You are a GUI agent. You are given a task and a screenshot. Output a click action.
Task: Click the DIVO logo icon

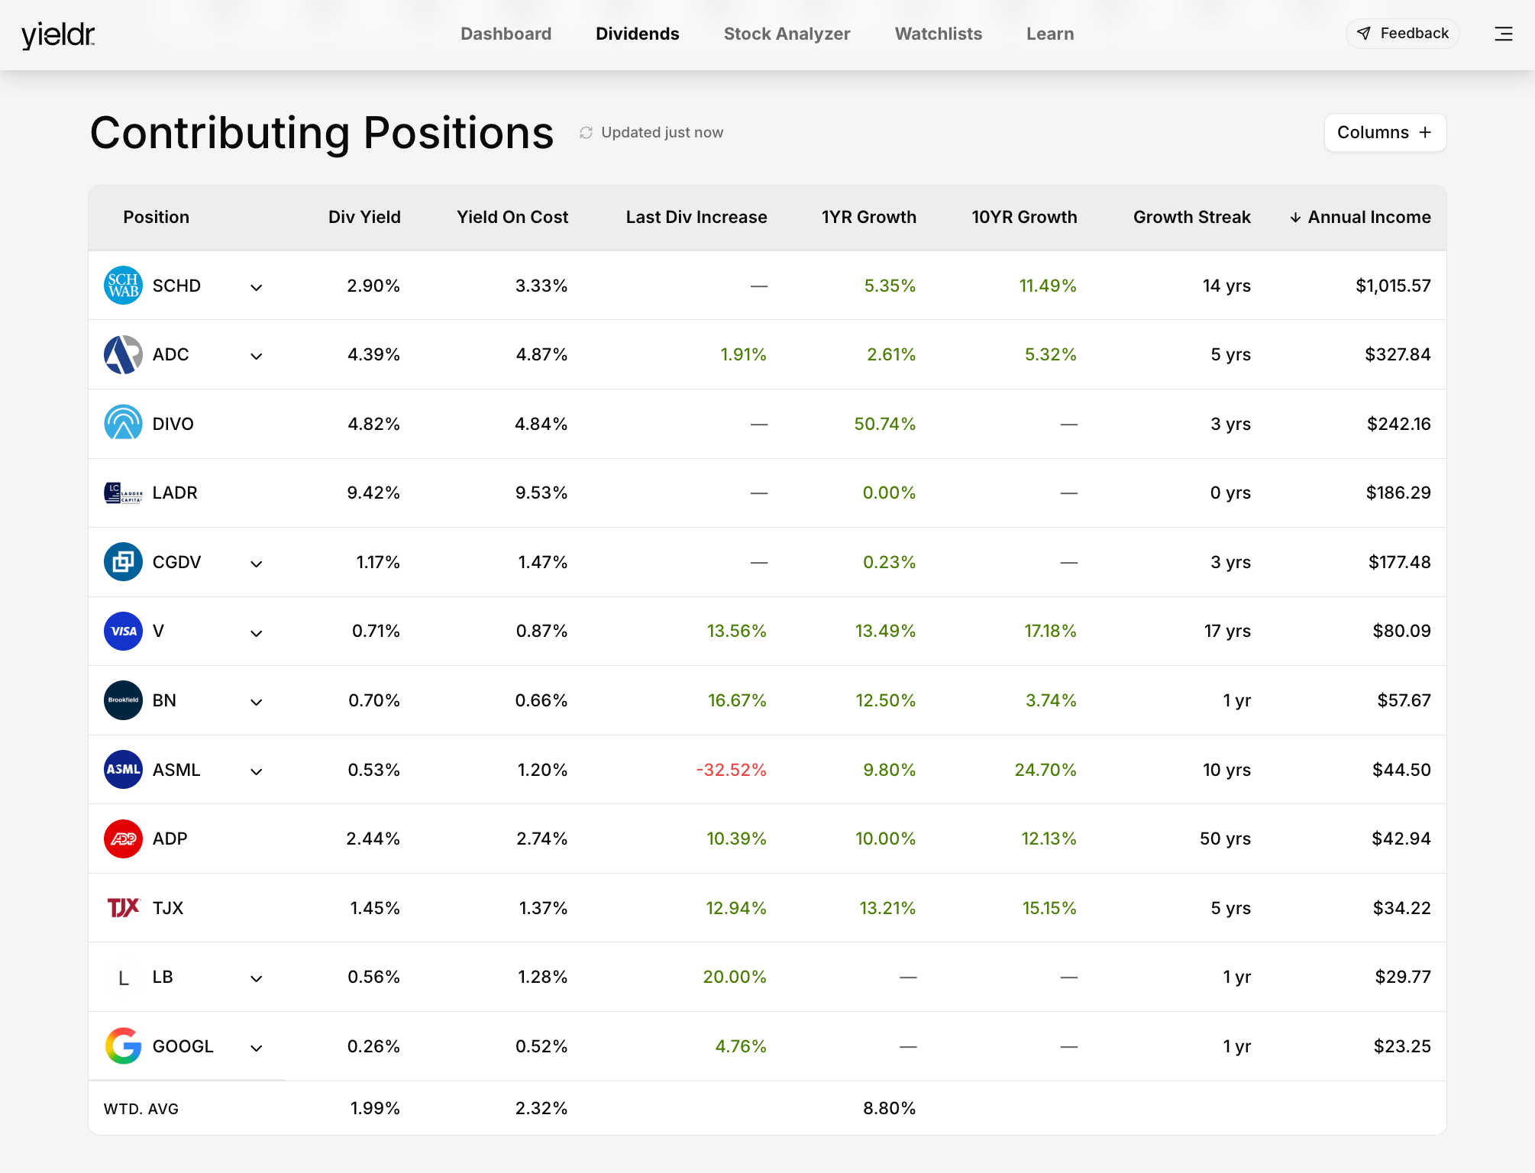[123, 424]
